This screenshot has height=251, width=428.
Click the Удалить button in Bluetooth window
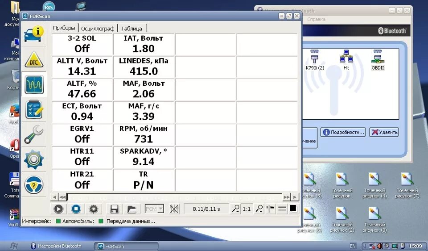(384, 132)
